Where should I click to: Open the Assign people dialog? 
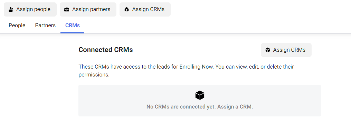[30, 9]
